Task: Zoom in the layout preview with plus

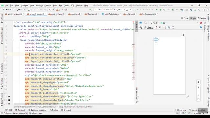Action: [199, 87]
